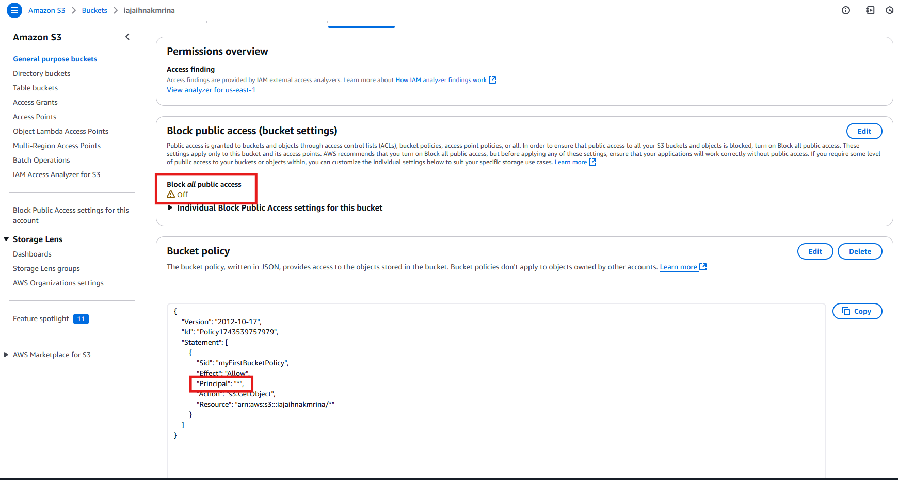Click external link icon beside Bucket policy Learn more

pos(703,267)
